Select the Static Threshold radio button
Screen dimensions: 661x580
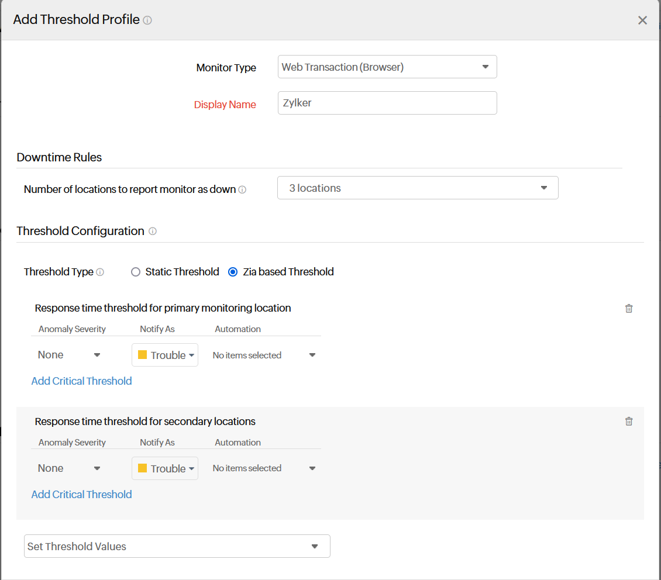click(135, 271)
